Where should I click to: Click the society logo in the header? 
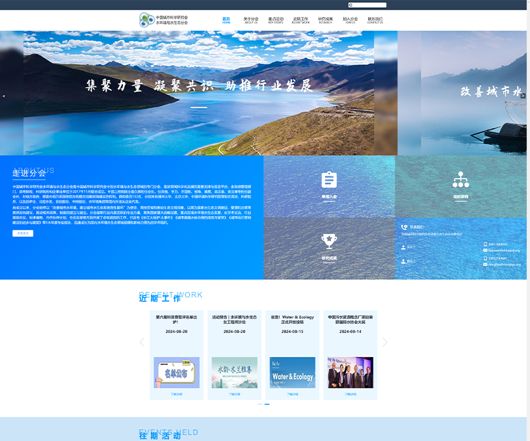coord(147,20)
